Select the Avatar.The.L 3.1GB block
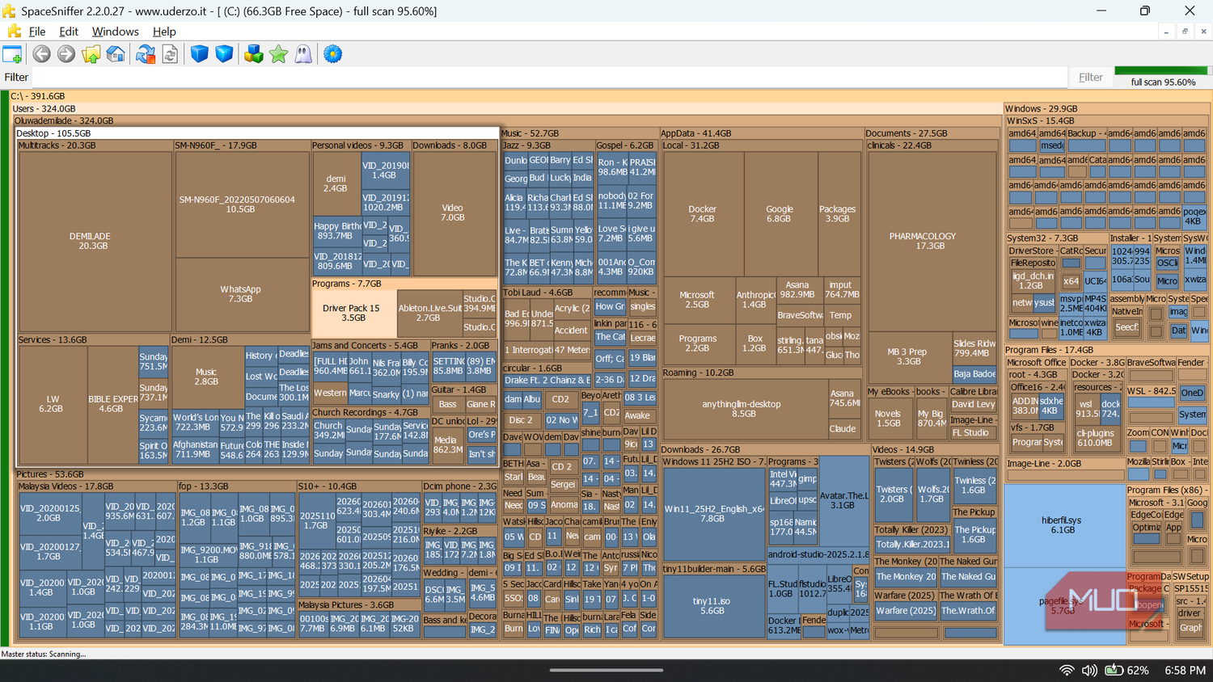 click(844, 500)
